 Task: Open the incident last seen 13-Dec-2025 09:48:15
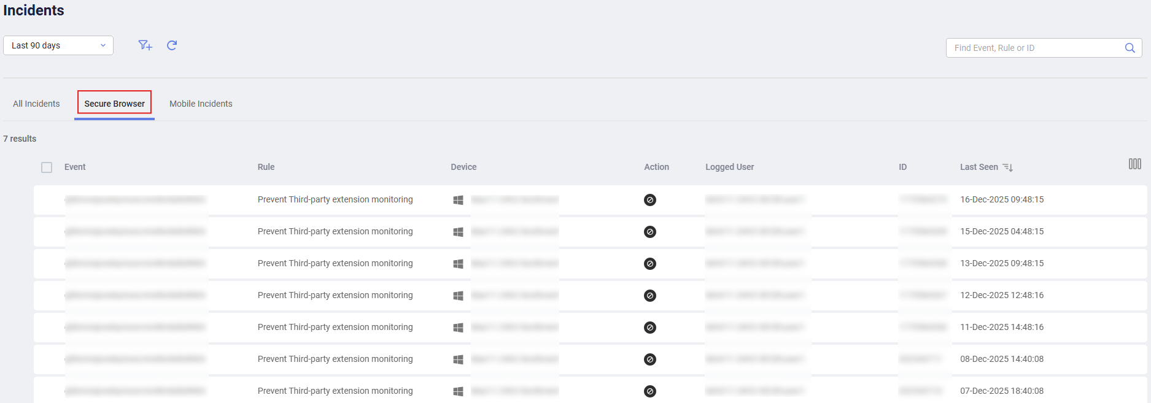(1001, 263)
